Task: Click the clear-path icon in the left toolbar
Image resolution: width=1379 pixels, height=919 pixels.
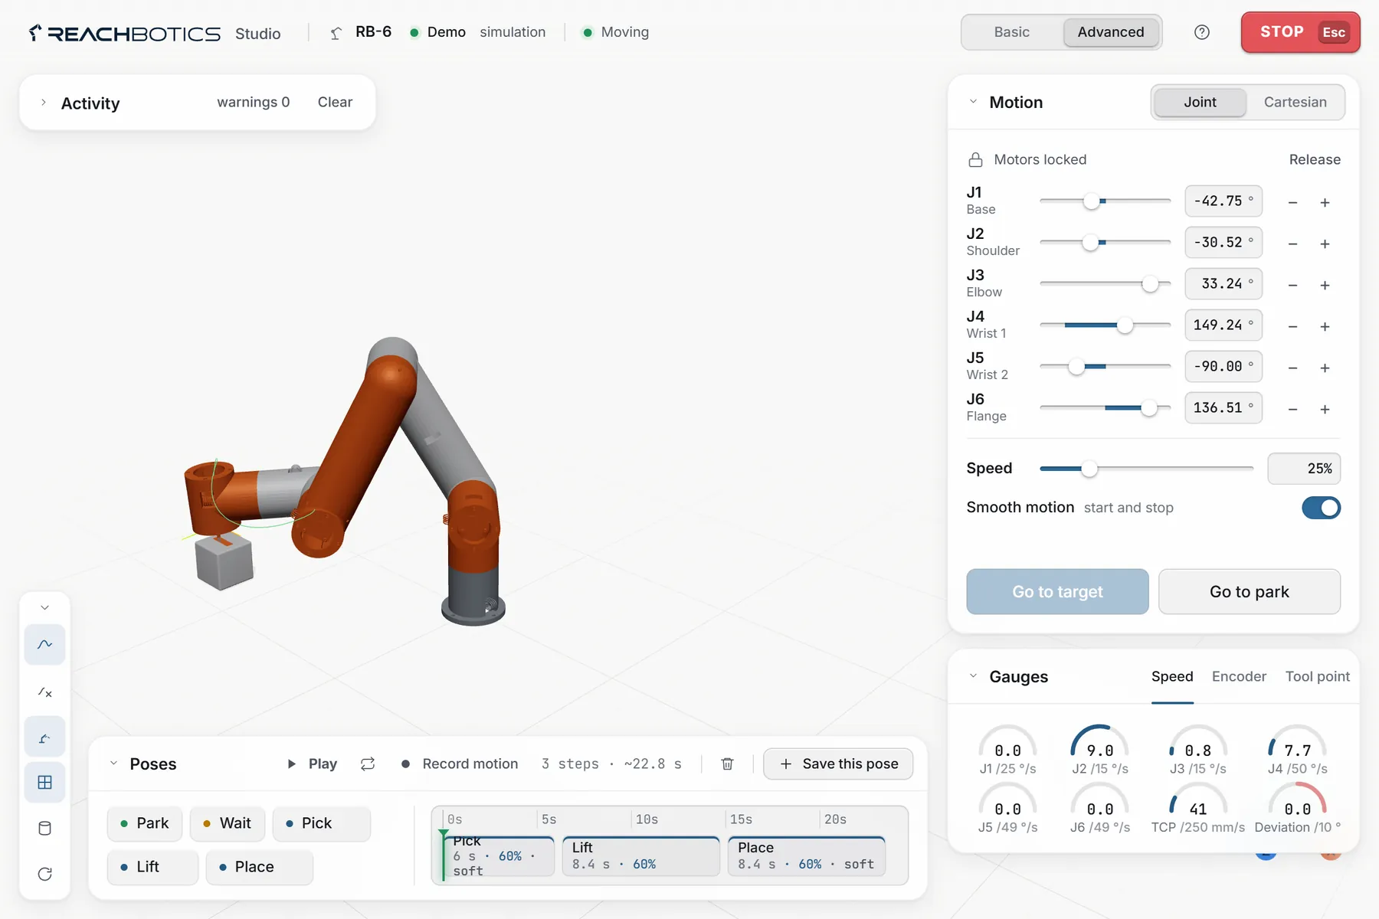Action: (44, 692)
